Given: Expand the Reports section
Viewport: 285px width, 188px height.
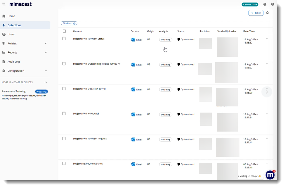Looking at the screenshot, I should click(x=12, y=52).
